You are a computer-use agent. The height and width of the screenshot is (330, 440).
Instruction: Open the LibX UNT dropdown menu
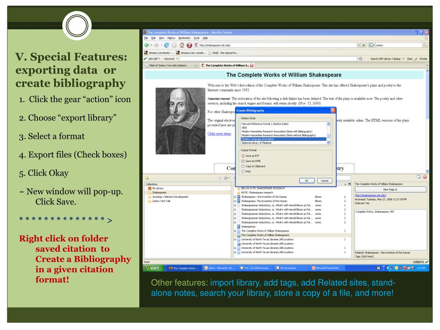tap(154, 58)
